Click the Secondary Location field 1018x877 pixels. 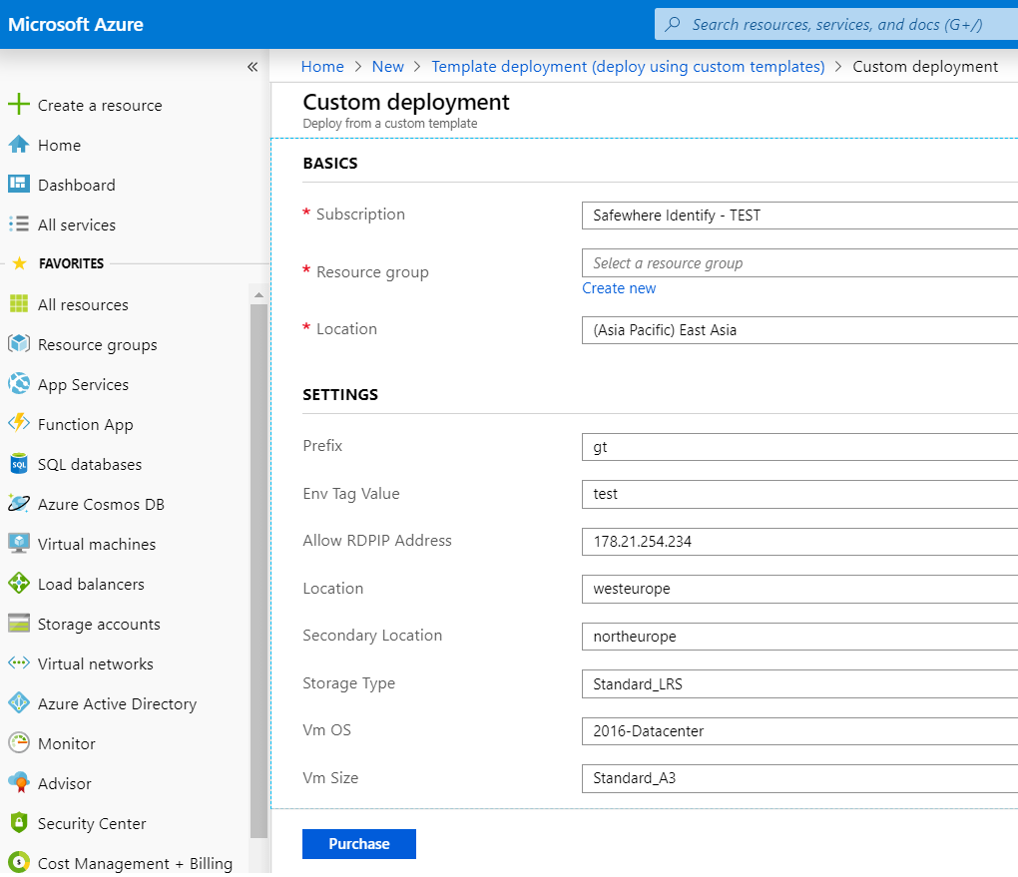(799, 637)
